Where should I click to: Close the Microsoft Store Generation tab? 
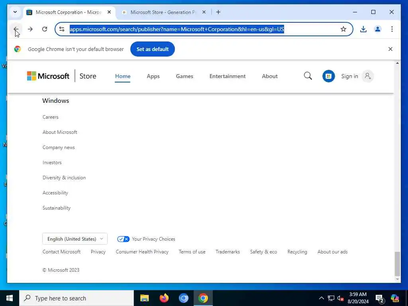coord(204,12)
